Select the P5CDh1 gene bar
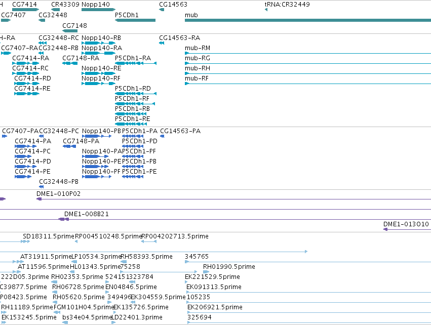 pyautogui.click(x=135, y=20)
